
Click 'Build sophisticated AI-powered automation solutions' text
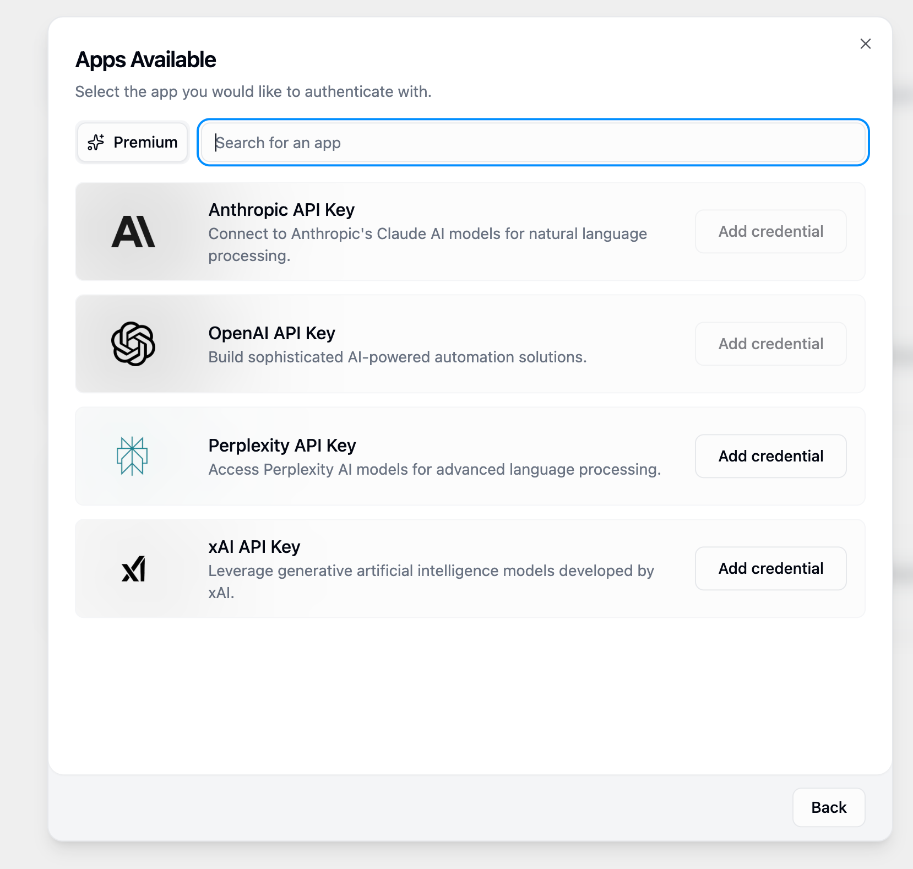397,357
